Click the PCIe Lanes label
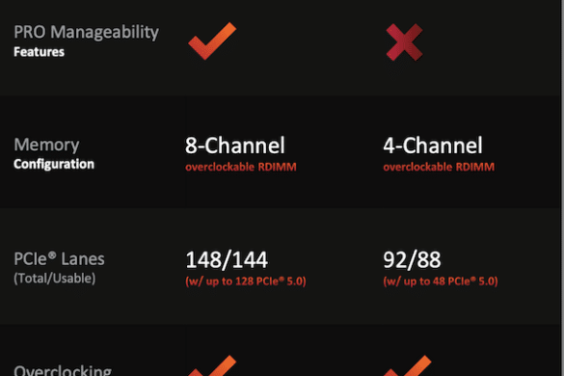 [59, 259]
